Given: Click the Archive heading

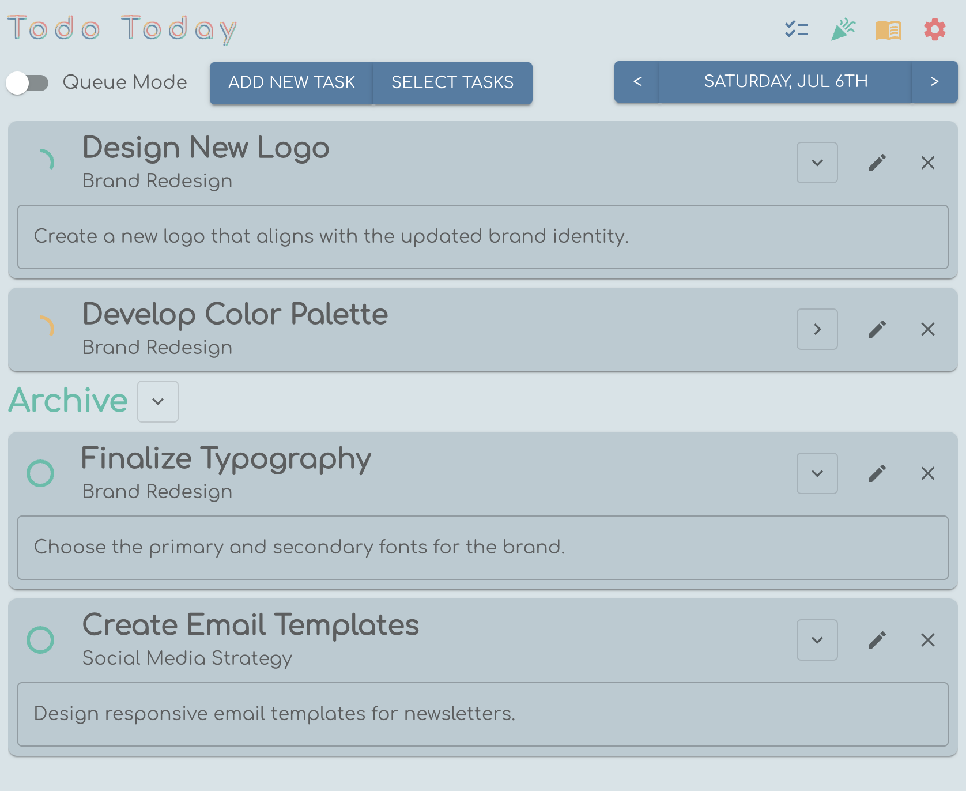Looking at the screenshot, I should click(68, 400).
